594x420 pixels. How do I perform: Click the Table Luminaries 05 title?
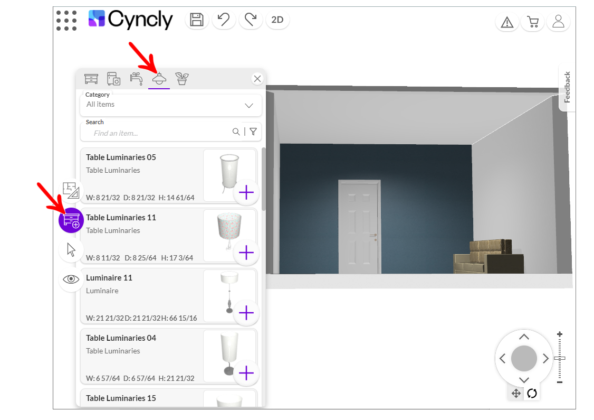tap(121, 157)
